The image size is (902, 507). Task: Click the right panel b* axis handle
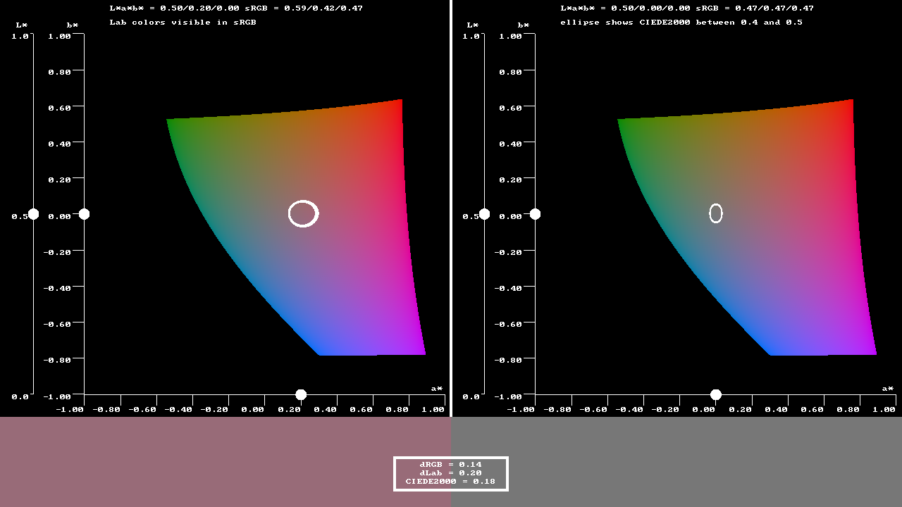point(535,214)
